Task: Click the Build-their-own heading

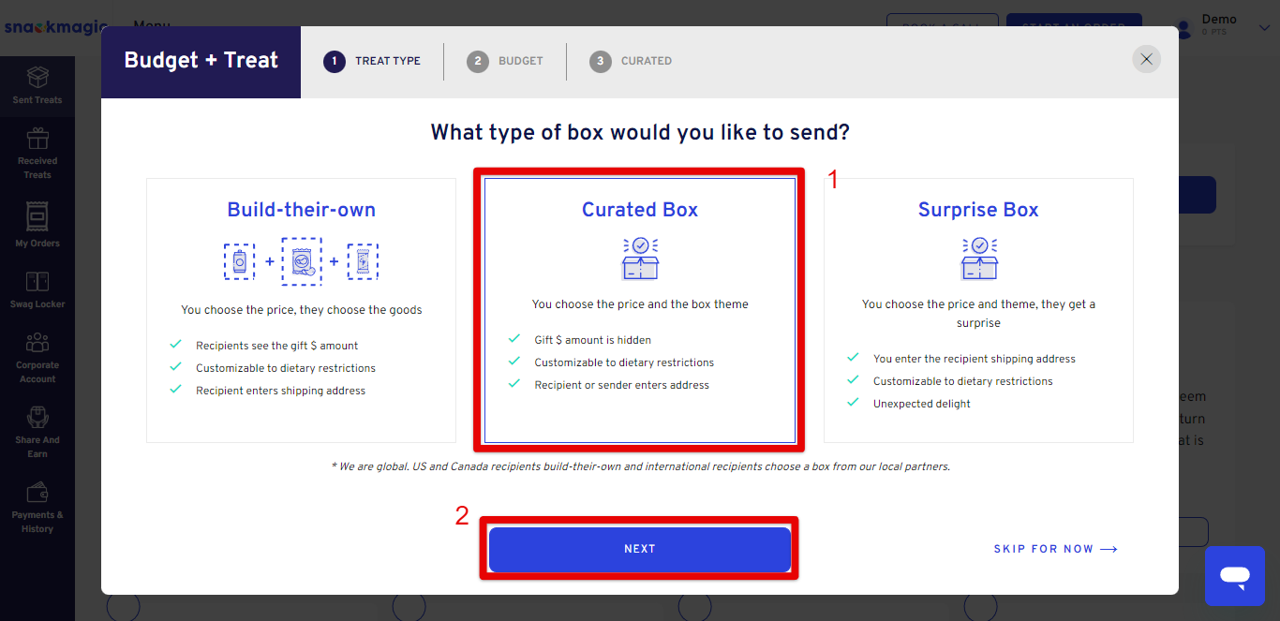Action: pos(302,210)
